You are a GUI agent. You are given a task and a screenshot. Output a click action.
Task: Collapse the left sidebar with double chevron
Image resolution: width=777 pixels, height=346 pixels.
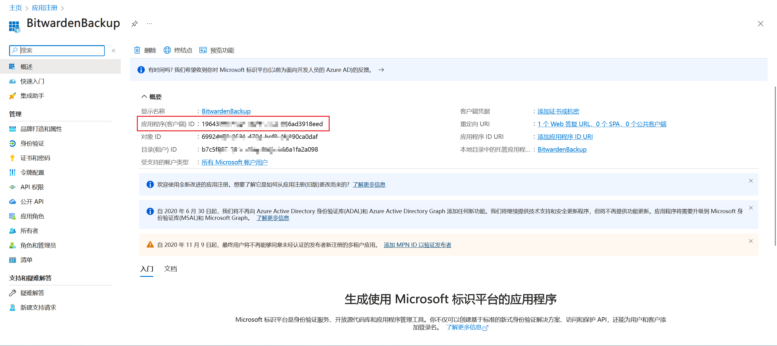[x=114, y=50]
